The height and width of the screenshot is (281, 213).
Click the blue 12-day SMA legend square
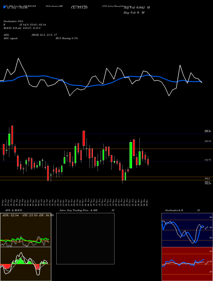pos(5,7)
